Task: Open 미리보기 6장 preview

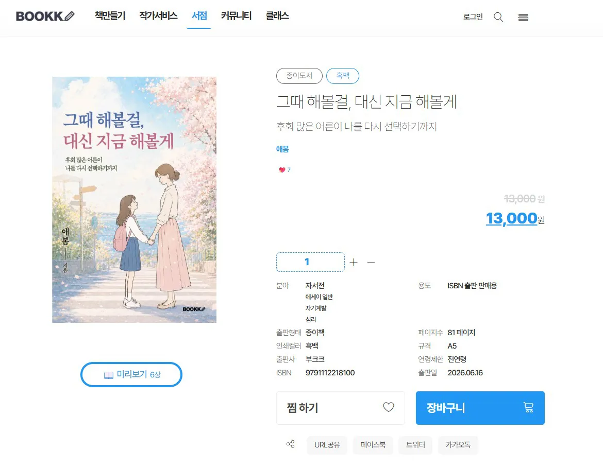Action: (131, 374)
